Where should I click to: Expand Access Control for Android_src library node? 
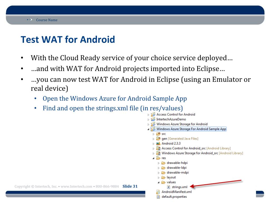coord(153,149)
